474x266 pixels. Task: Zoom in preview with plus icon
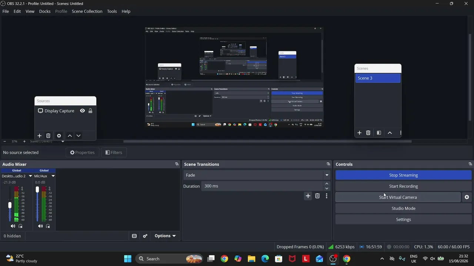[24, 141]
